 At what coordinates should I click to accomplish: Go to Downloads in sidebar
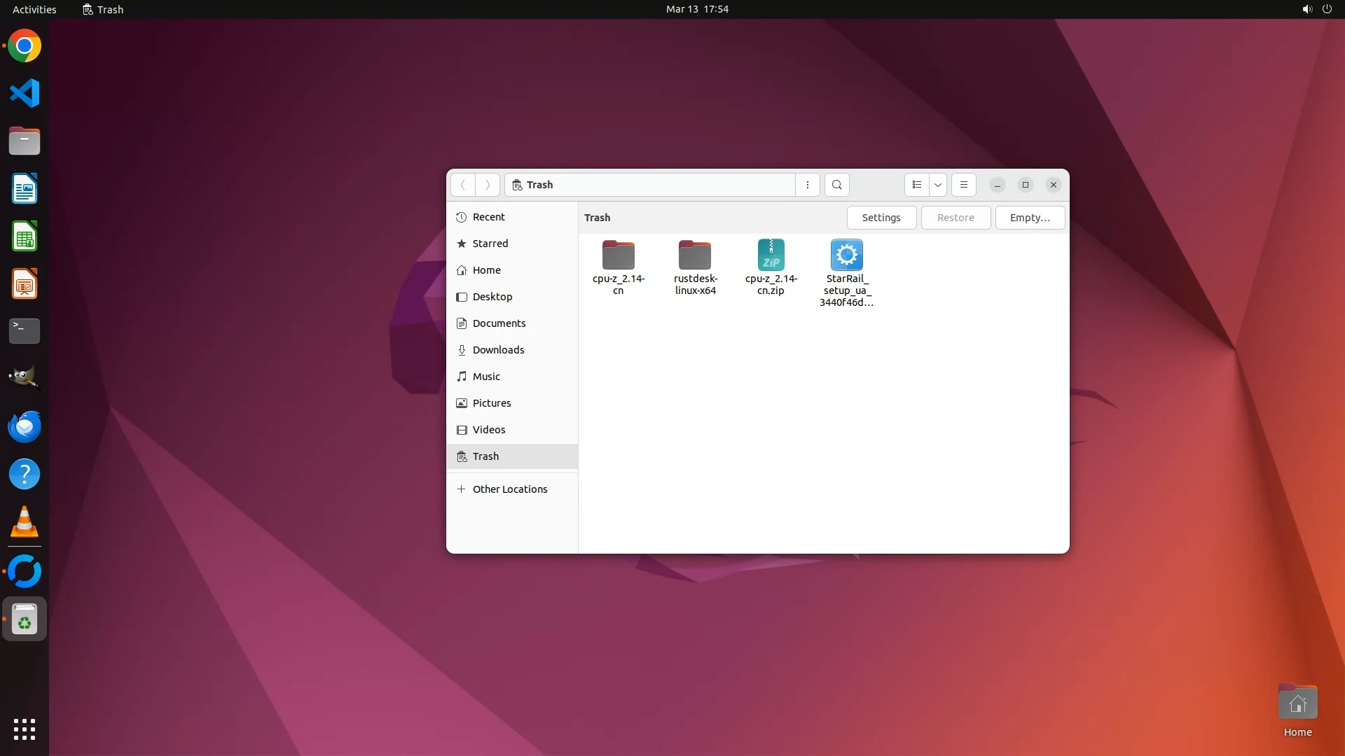pos(498,350)
